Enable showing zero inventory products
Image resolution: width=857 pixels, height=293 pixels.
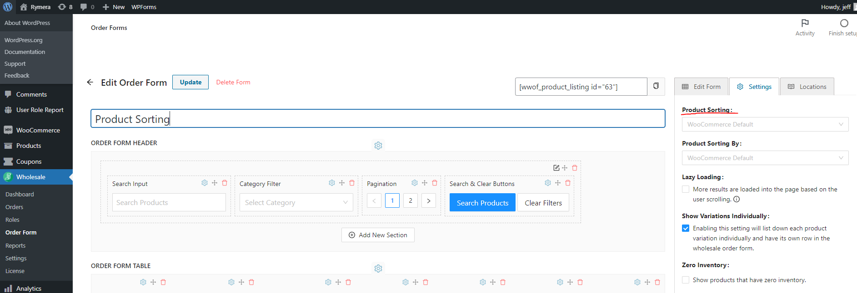coord(686,280)
